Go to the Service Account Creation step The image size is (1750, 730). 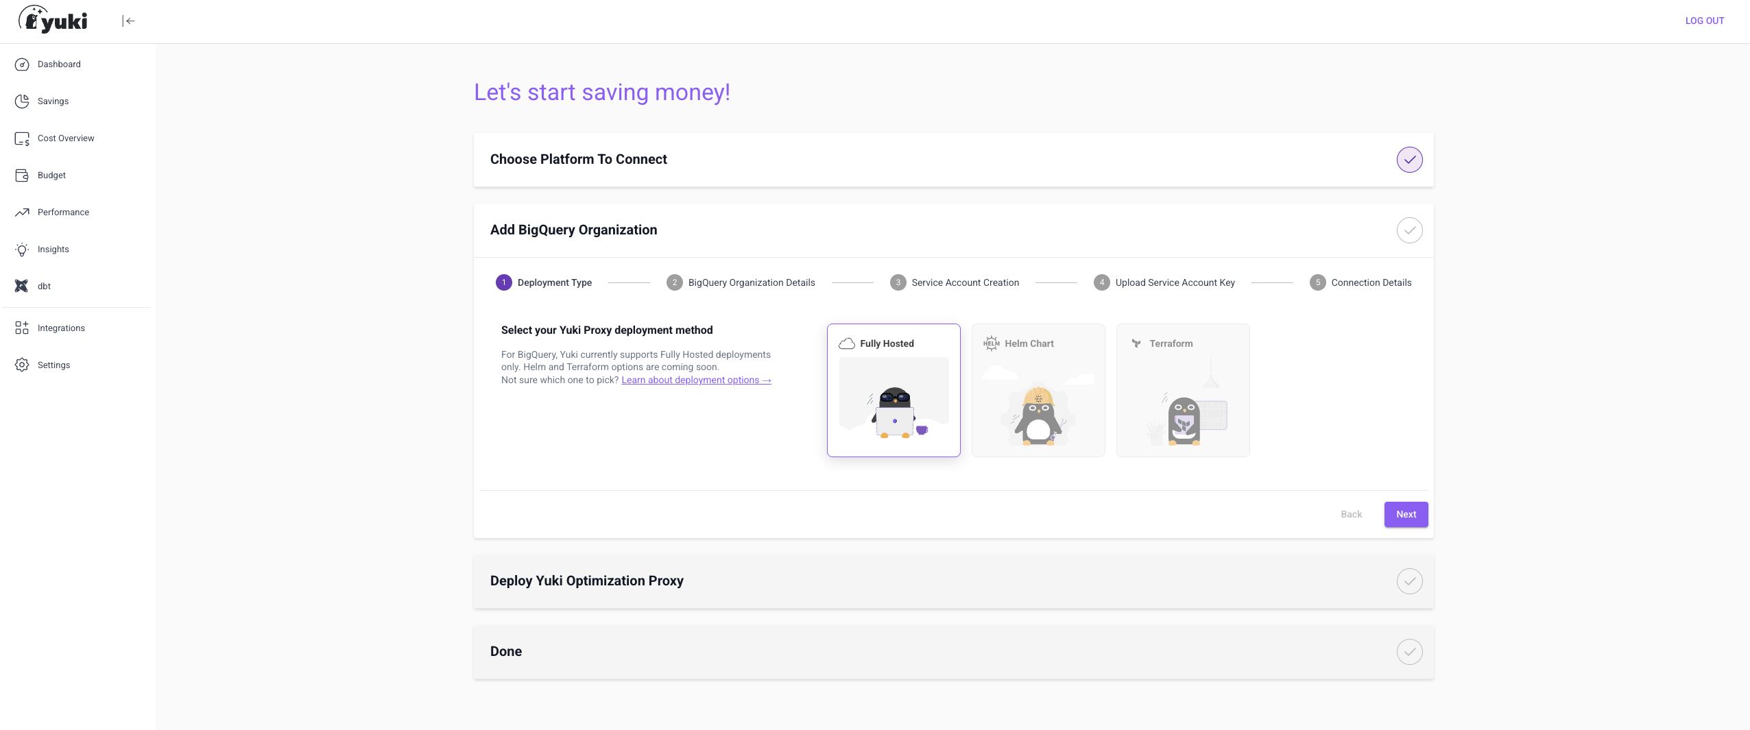[954, 282]
